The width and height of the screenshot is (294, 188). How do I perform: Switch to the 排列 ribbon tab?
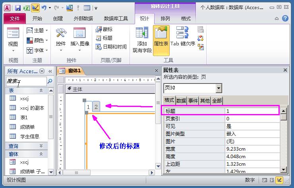[x=165, y=18]
